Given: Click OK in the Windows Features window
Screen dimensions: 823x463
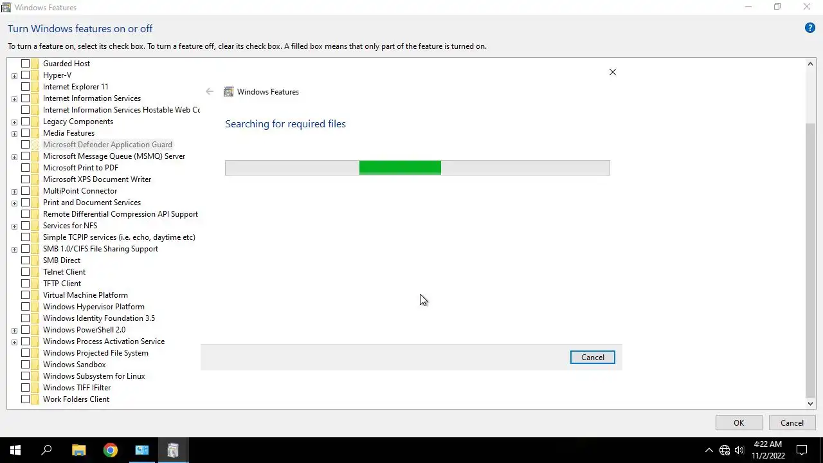Looking at the screenshot, I should click(x=739, y=422).
